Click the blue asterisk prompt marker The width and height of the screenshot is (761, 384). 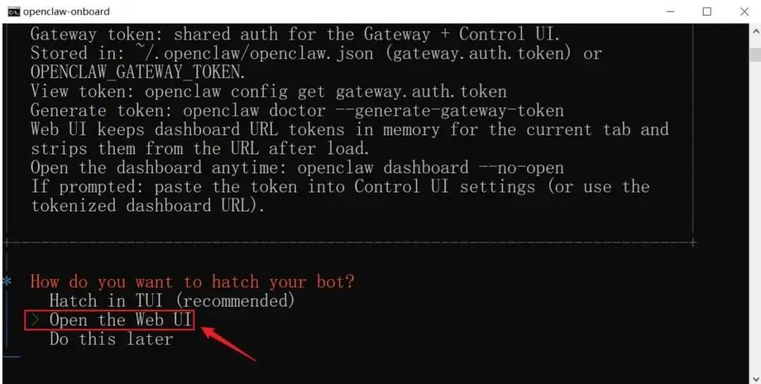(6, 282)
